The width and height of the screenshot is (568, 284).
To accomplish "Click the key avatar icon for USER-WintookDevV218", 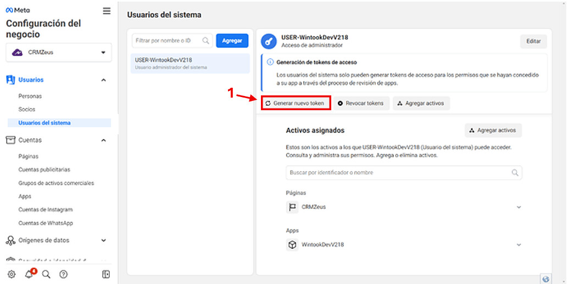I will point(269,42).
